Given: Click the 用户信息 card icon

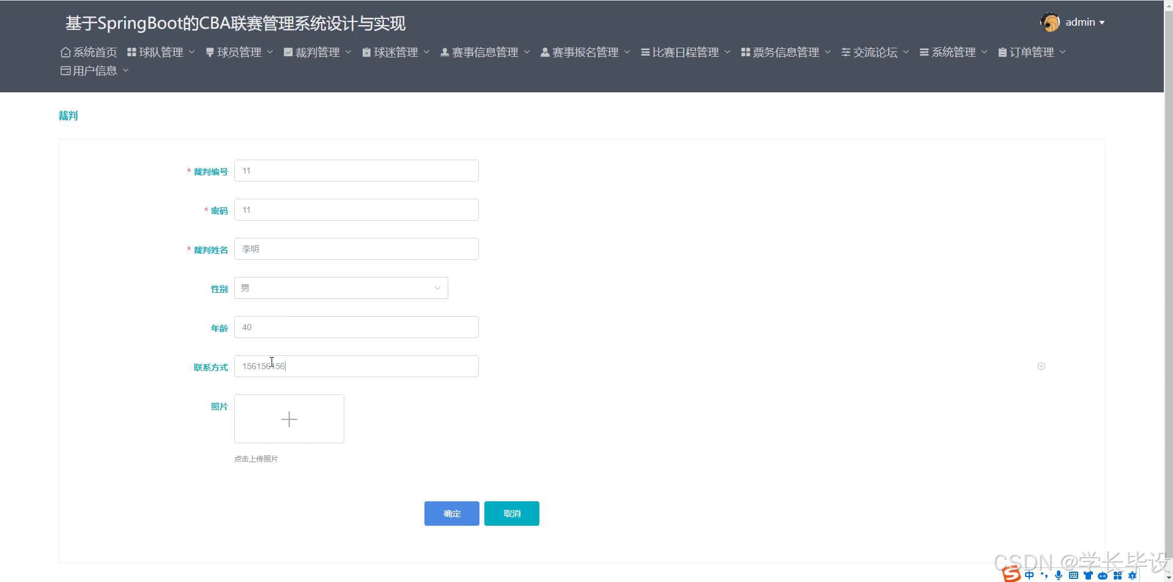Looking at the screenshot, I should pos(65,71).
